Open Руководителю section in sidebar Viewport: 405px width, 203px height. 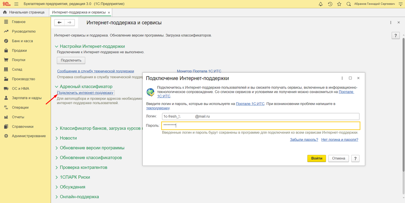[24, 31]
